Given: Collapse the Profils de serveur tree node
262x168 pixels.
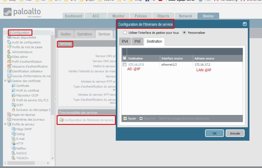Looking at the screenshot, I should tap(5, 124).
